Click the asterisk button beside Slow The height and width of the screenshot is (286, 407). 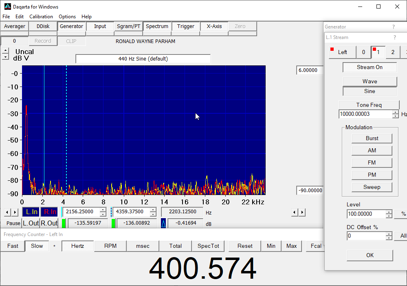54,246
